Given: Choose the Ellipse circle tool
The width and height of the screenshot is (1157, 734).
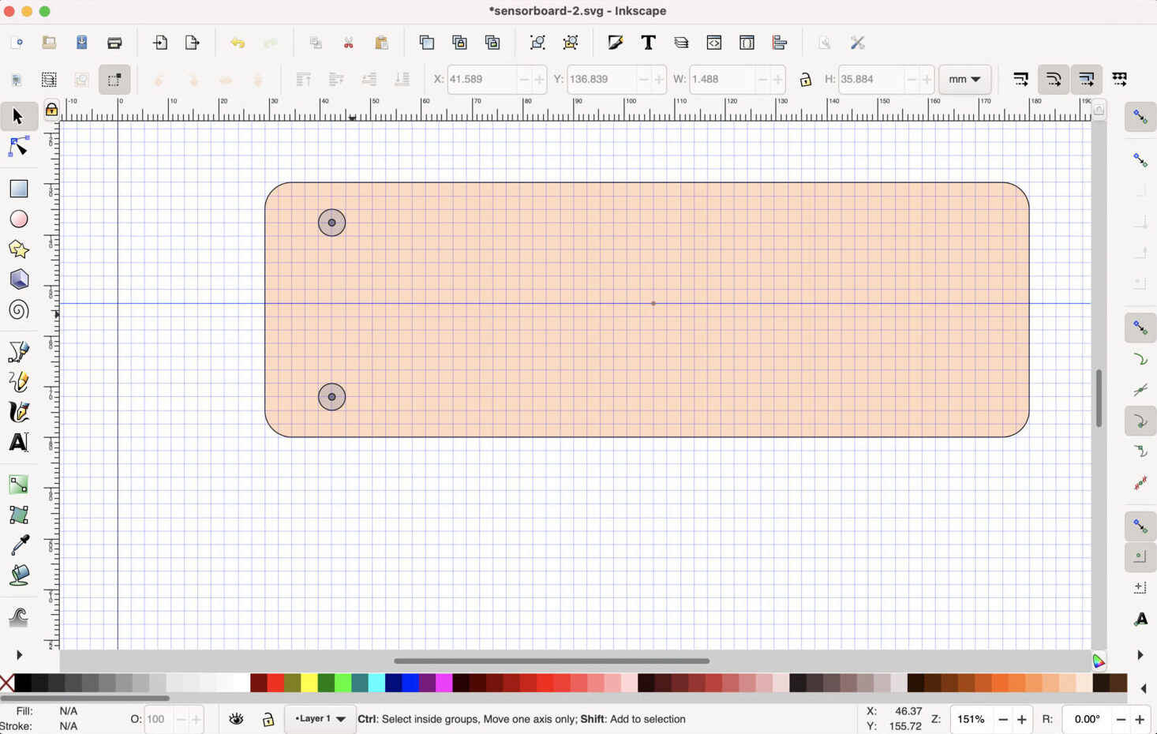Looking at the screenshot, I should tap(18, 219).
